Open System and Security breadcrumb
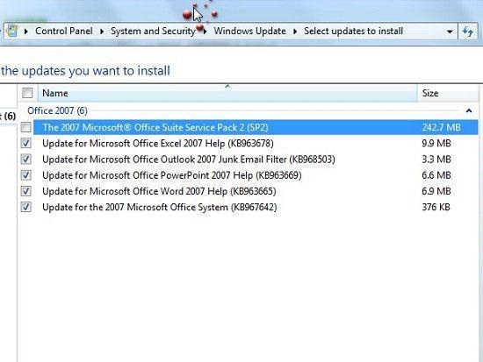 tap(153, 31)
